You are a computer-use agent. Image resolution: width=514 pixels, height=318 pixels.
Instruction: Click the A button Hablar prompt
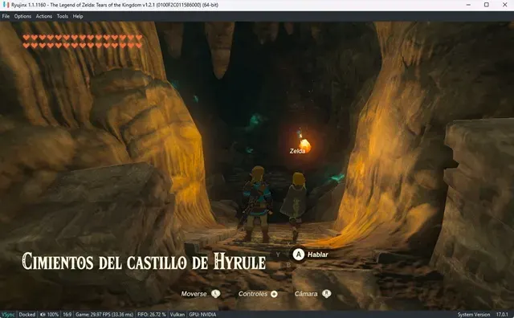point(298,255)
